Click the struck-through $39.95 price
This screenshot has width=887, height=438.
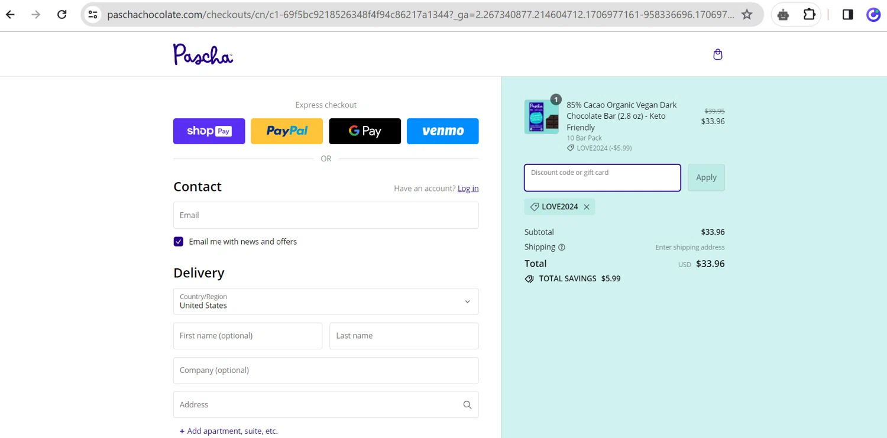point(714,111)
